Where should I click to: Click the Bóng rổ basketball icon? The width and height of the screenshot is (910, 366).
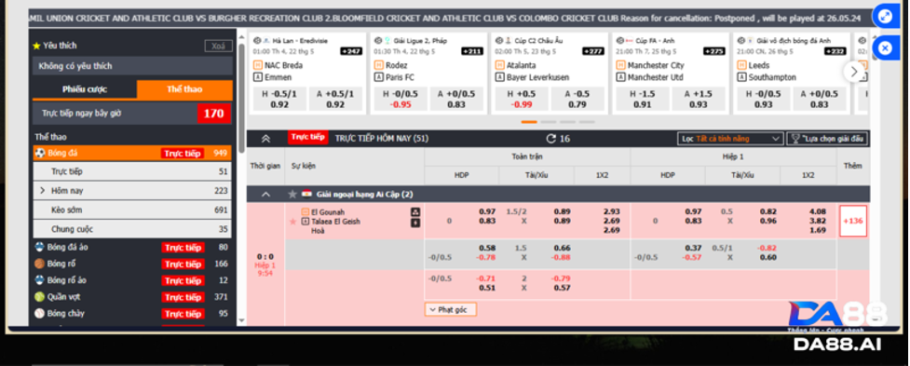39,264
